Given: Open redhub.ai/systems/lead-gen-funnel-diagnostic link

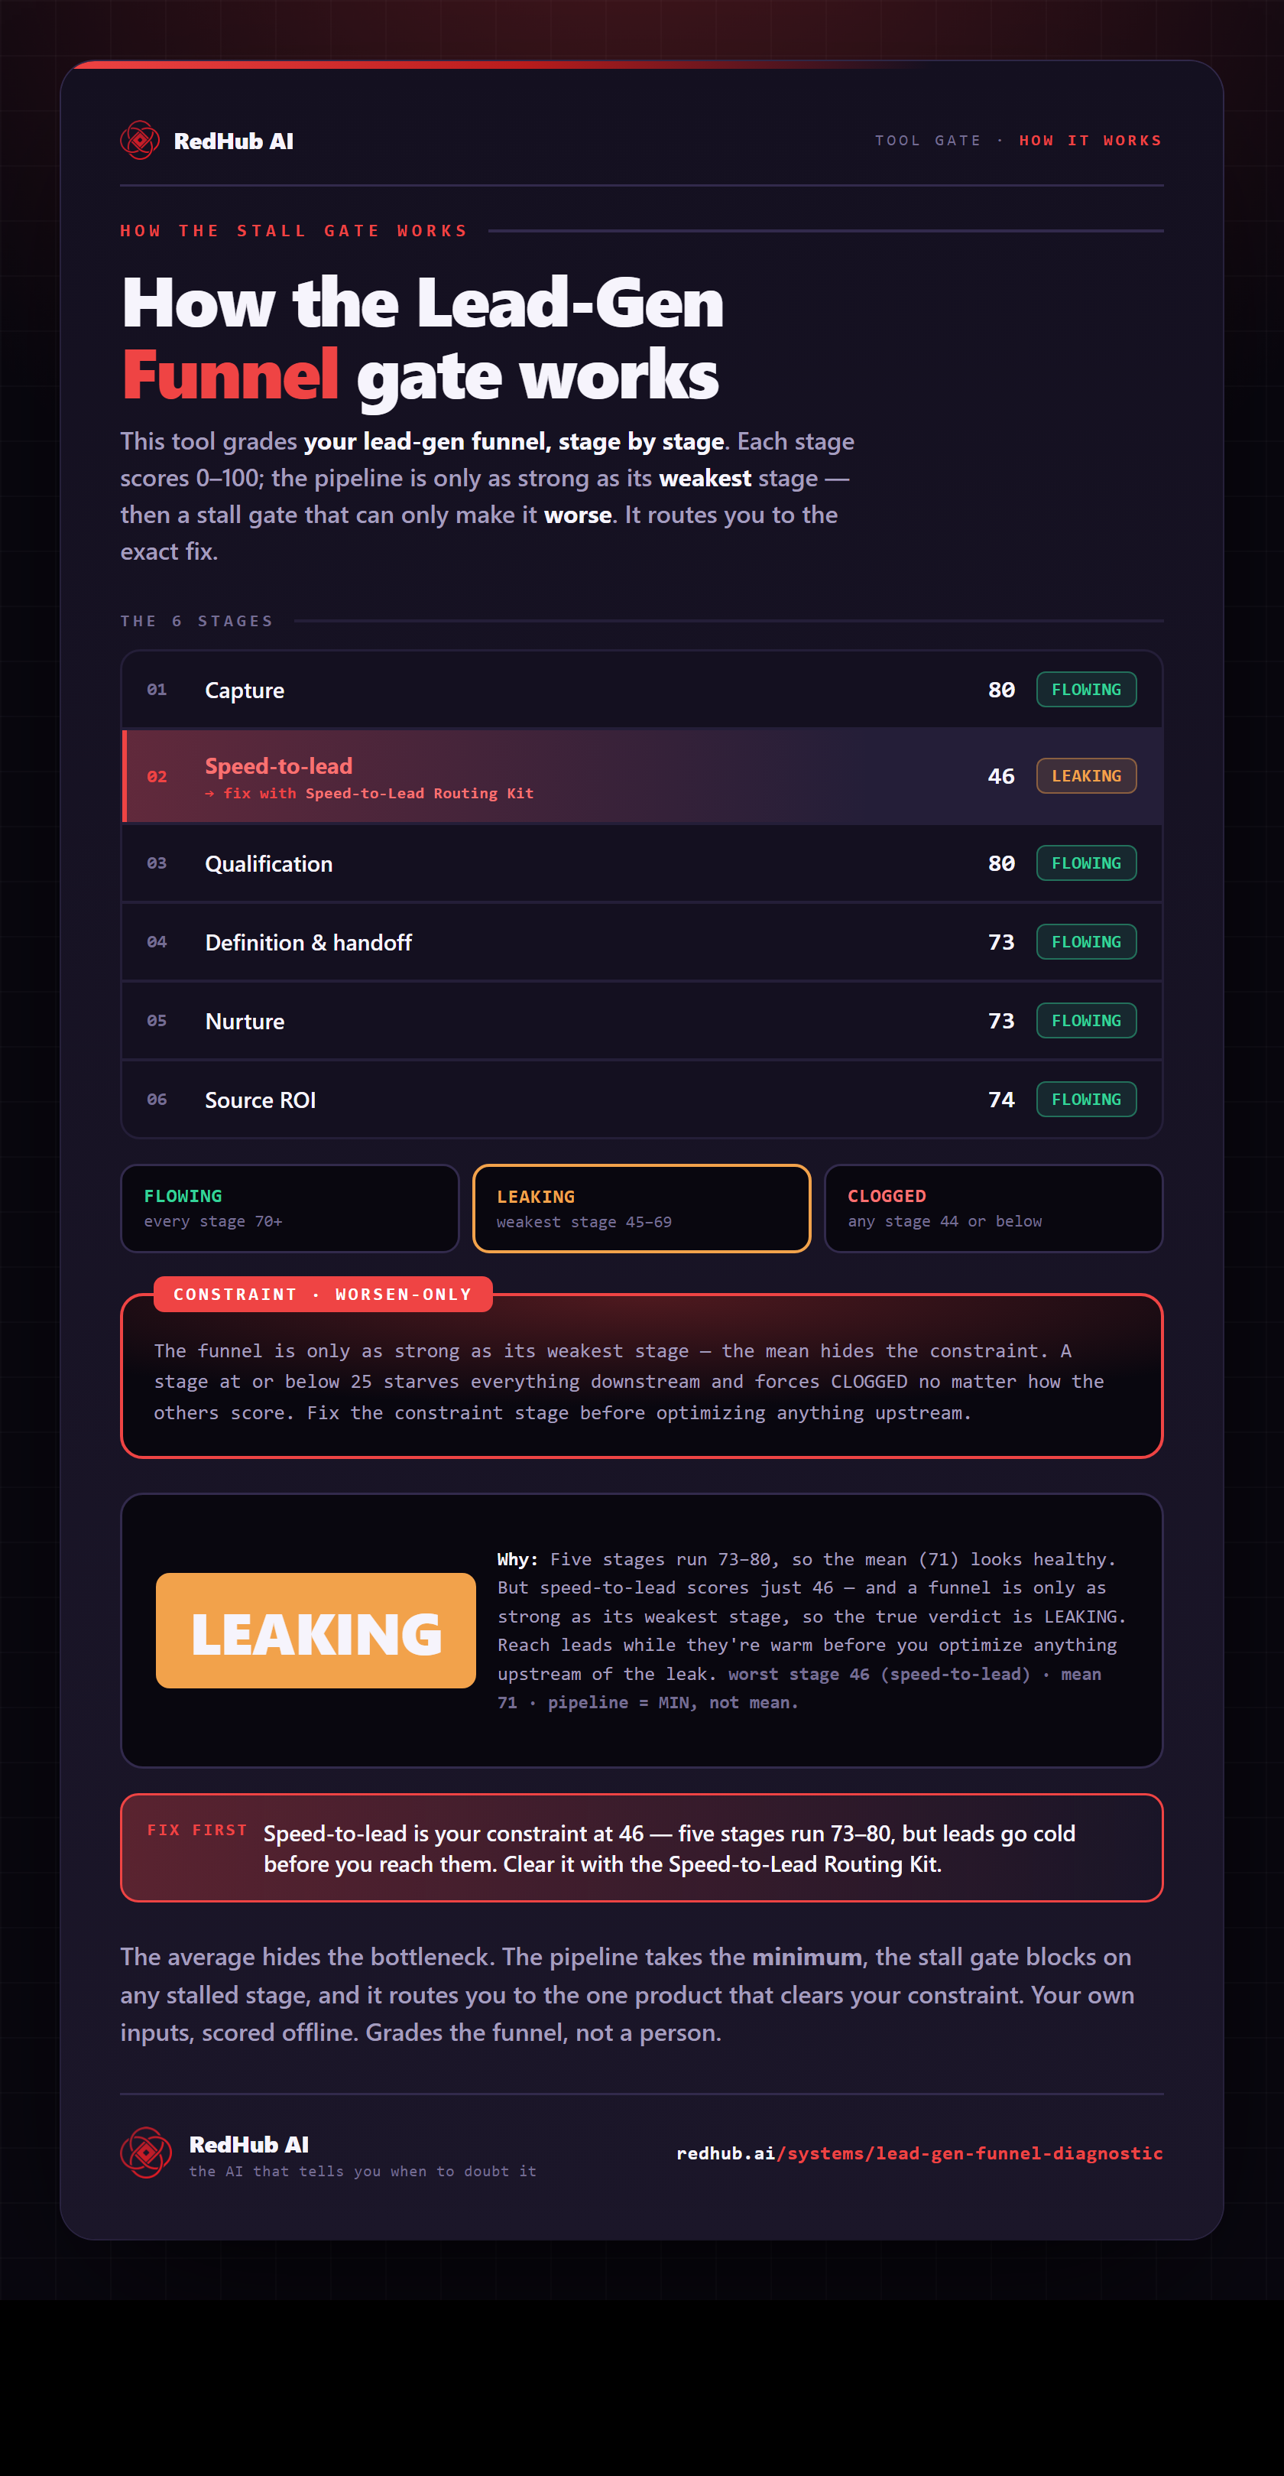Looking at the screenshot, I should tap(919, 2153).
